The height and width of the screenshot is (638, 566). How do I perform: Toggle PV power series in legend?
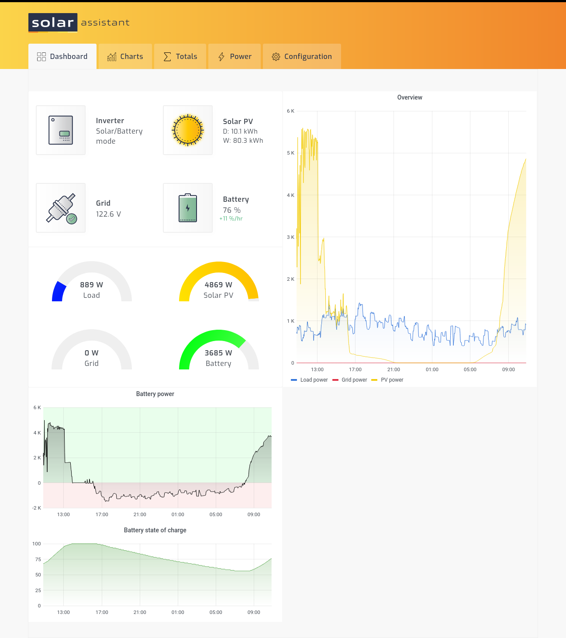387,380
